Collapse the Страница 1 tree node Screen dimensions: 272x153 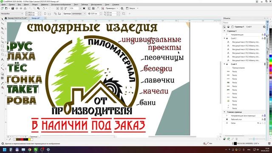224,31
